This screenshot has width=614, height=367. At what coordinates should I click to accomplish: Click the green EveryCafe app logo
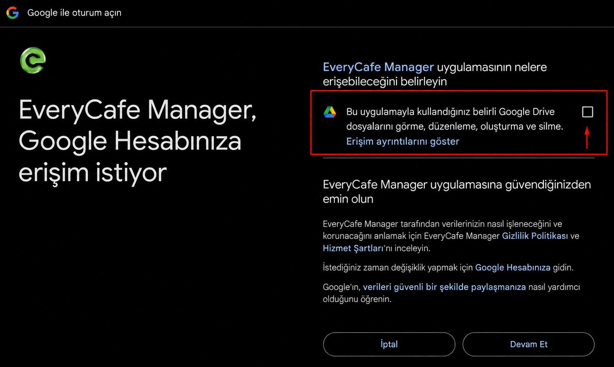pos(33,60)
